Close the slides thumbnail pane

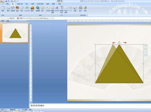[28, 21]
